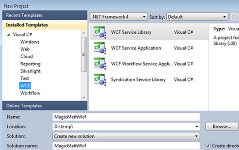Open the Online Templates section
Image resolution: width=239 pixels, height=150 pixels.
tap(45, 106)
